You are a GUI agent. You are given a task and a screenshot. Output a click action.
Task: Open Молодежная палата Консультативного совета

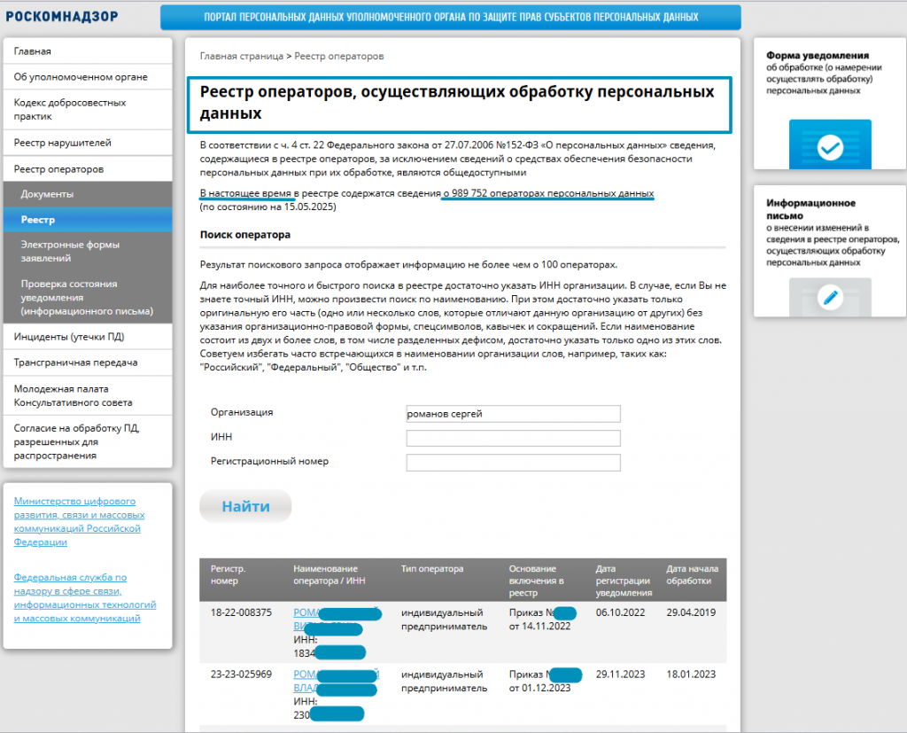pos(88,395)
